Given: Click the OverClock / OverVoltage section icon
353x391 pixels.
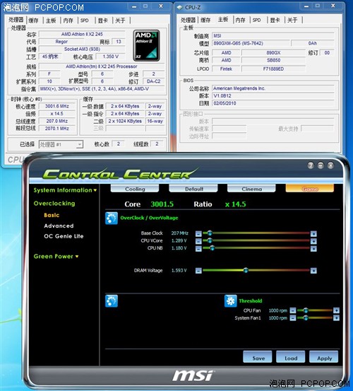Looking at the screenshot, I should coord(112,218).
